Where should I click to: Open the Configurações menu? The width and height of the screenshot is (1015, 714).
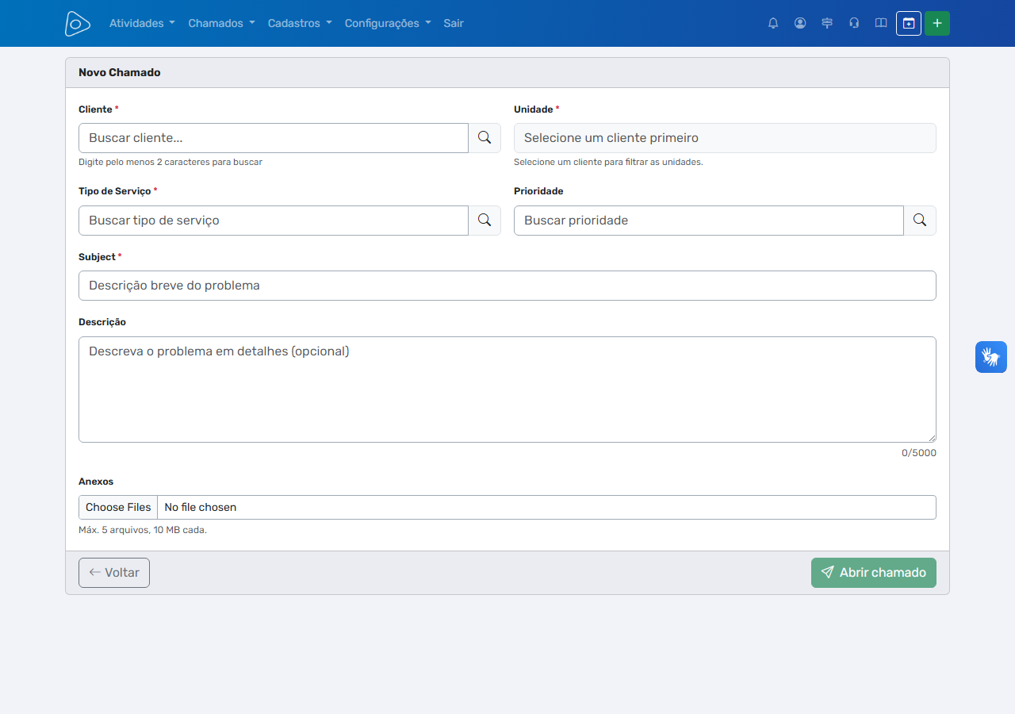pyautogui.click(x=388, y=23)
